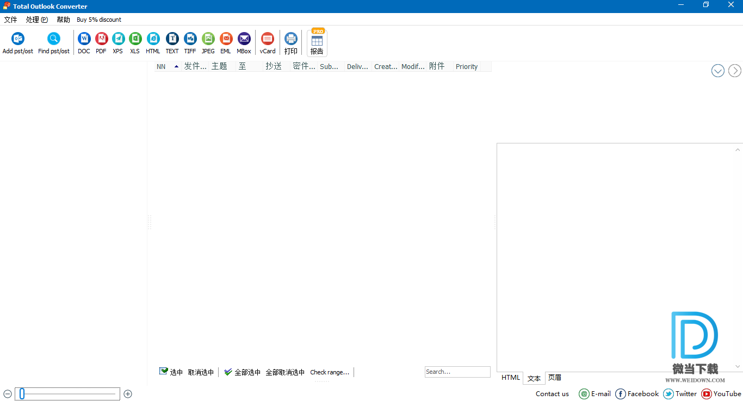This screenshot has width=743, height=401.
Task: Switch to the 页眉 tab
Action: (555, 378)
